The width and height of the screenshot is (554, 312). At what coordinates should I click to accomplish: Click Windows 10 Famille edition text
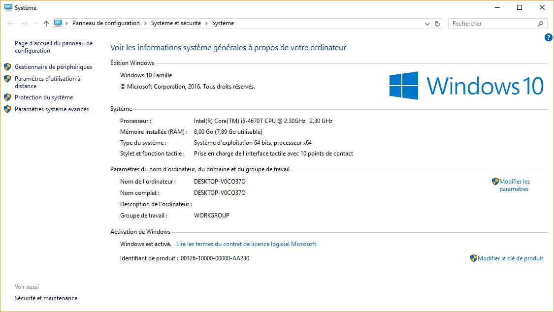pyautogui.click(x=146, y=75)
